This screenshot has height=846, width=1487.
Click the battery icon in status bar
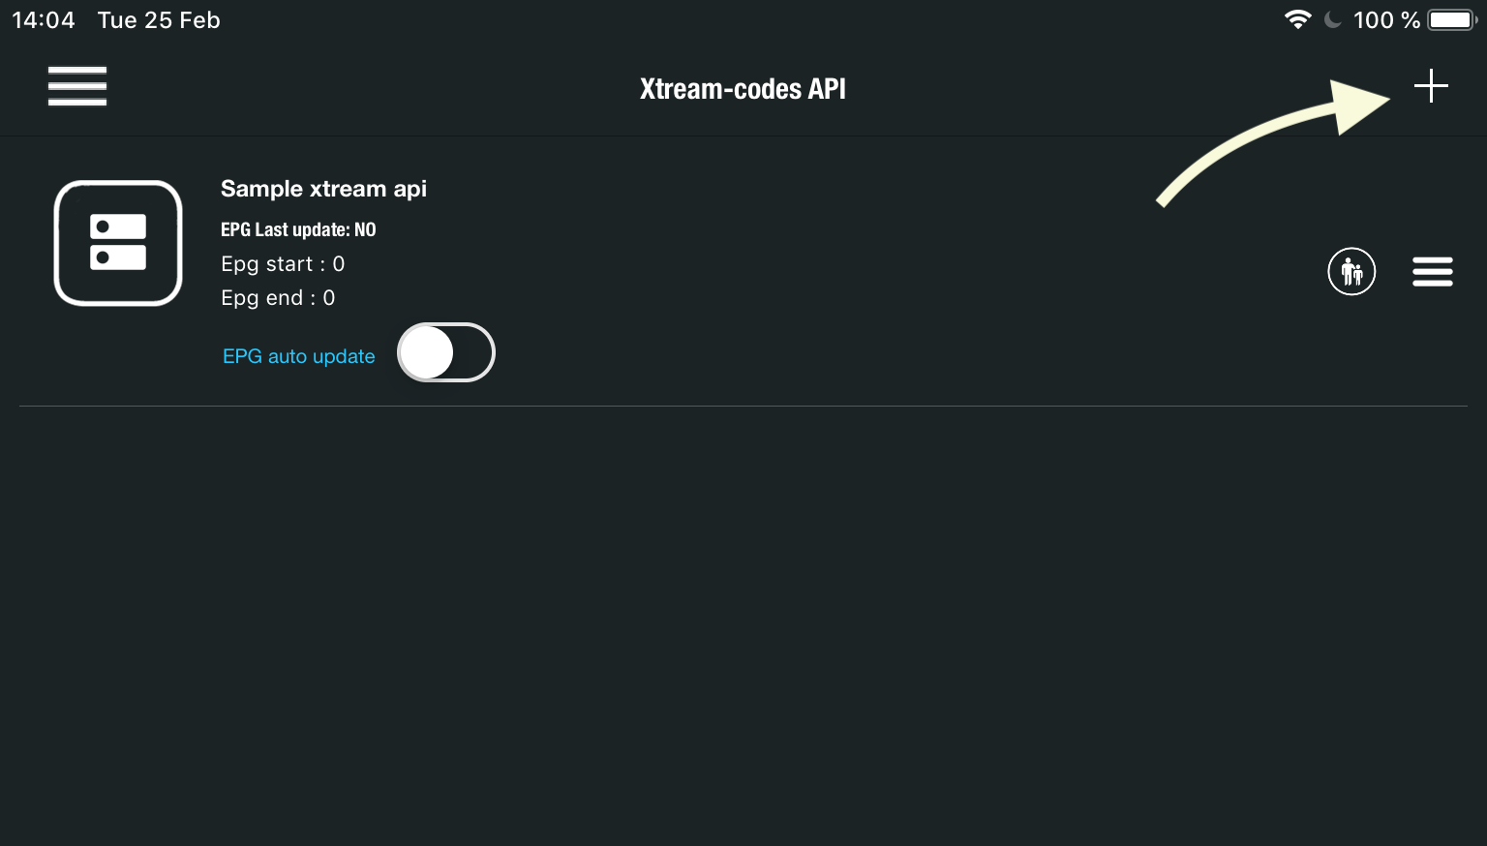click(x=1451, y=19)
